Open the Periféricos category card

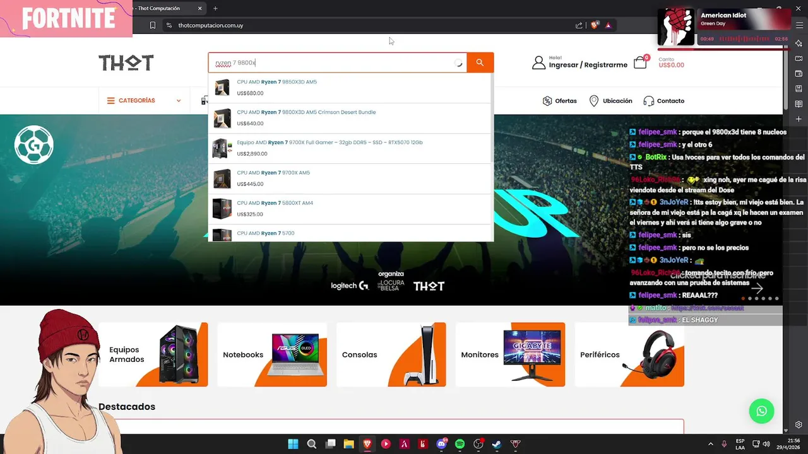point(629,354)
